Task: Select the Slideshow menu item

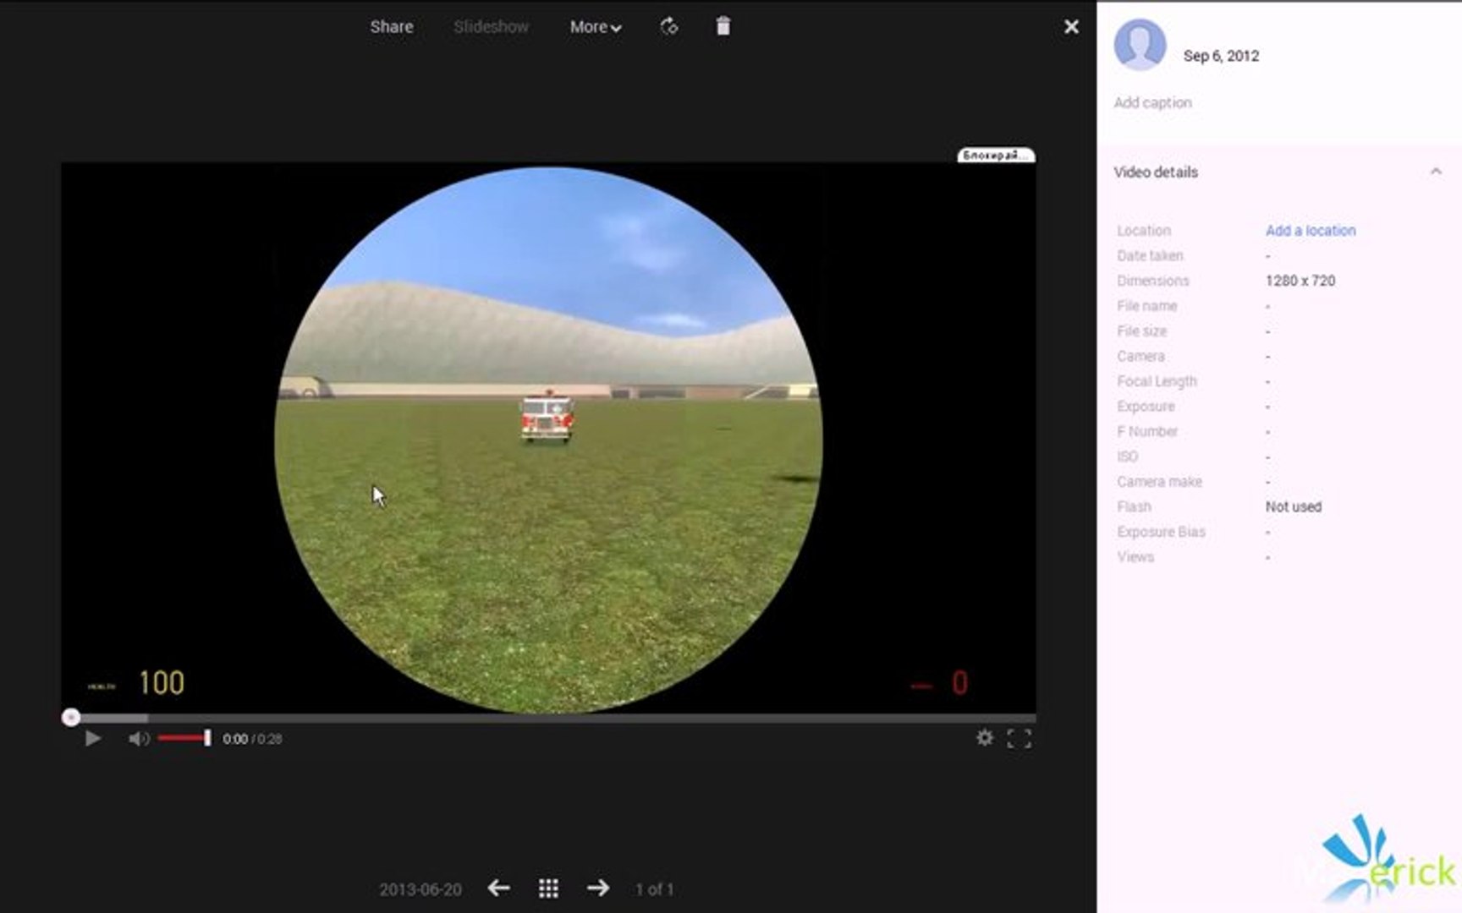Action: (x=491, y=26)
